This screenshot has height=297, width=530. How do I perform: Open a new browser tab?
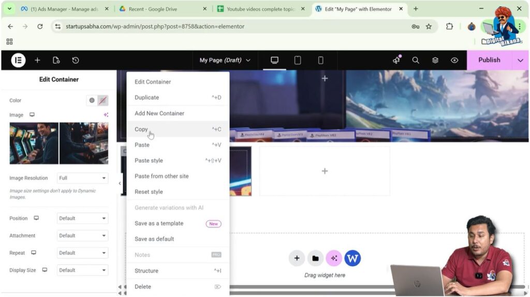coord(416,9)
